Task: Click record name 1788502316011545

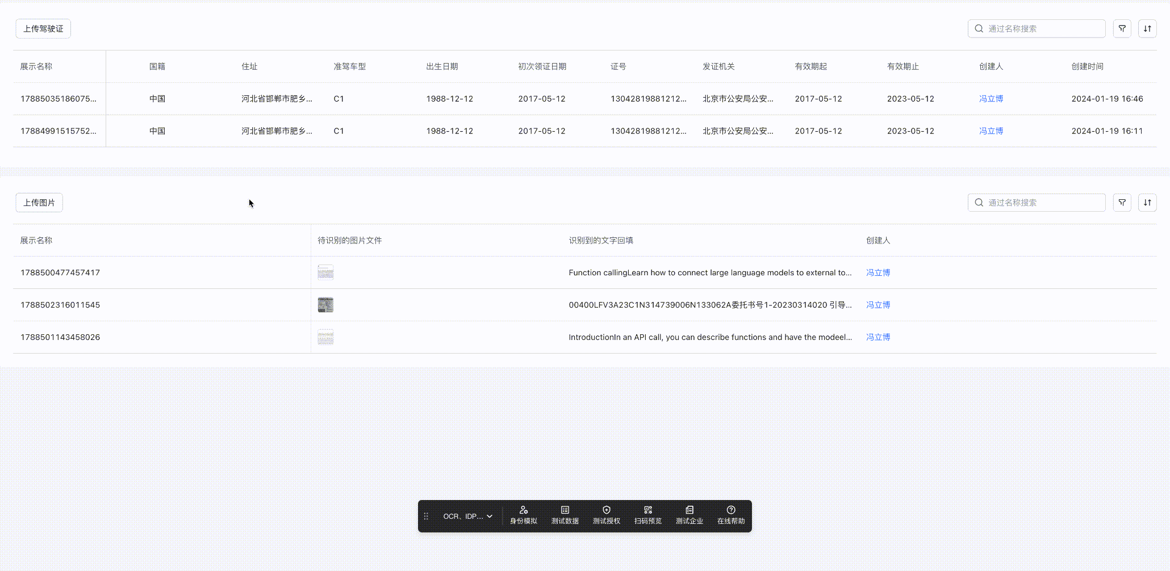Action: click(60, 305)
